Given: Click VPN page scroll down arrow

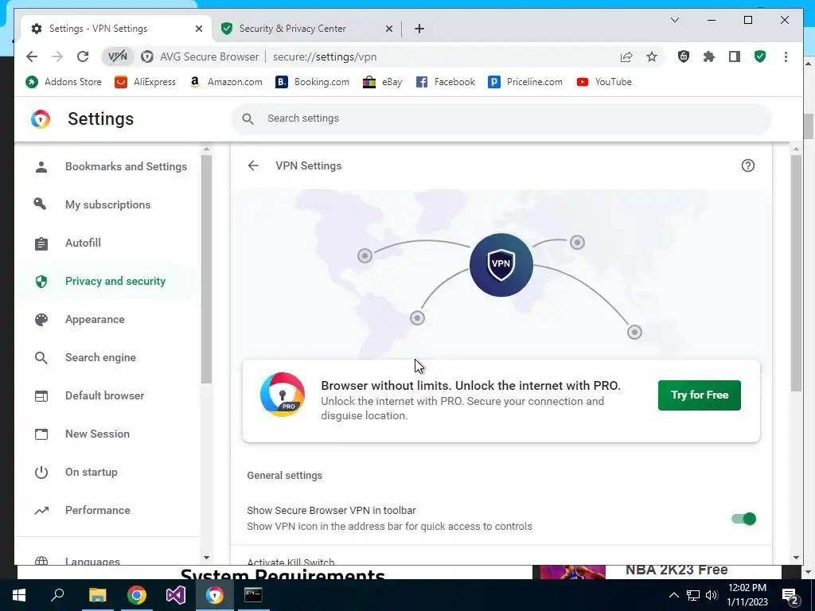Looking at the screenshot, I should coord(796,558).
